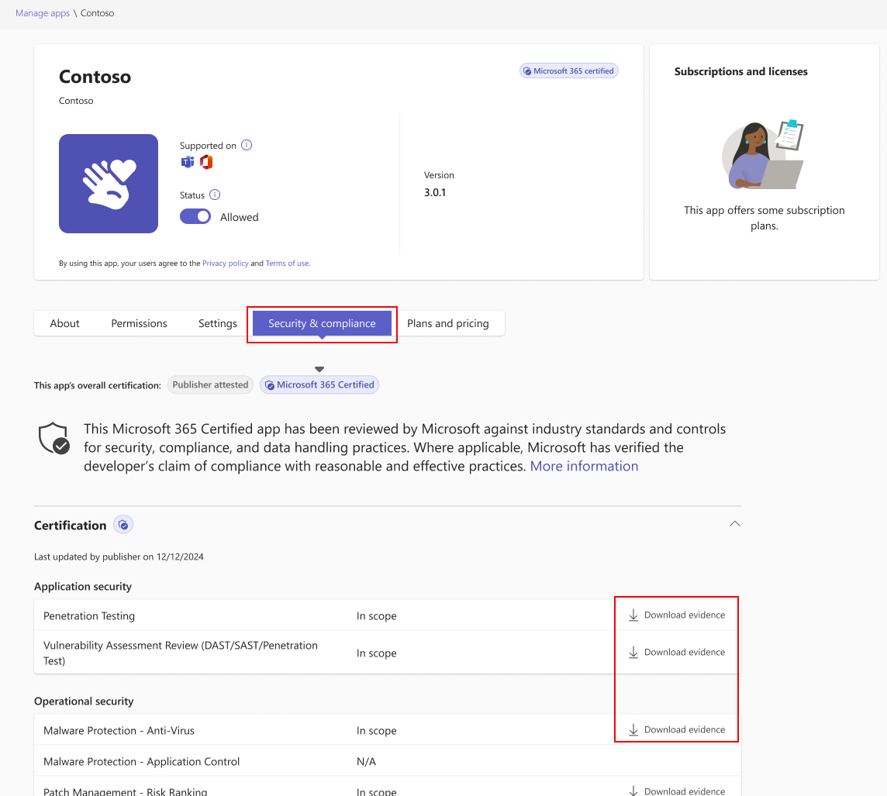This screenshot has height=796, width=887.
Task: Click the info icon beside Supported on
Action: click(247, 145)
